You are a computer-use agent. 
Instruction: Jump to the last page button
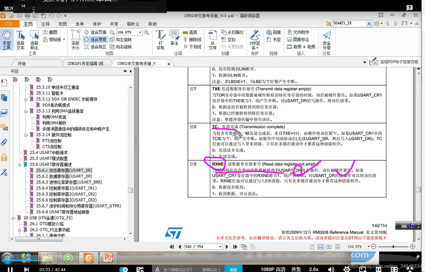[x=235, y=247]
